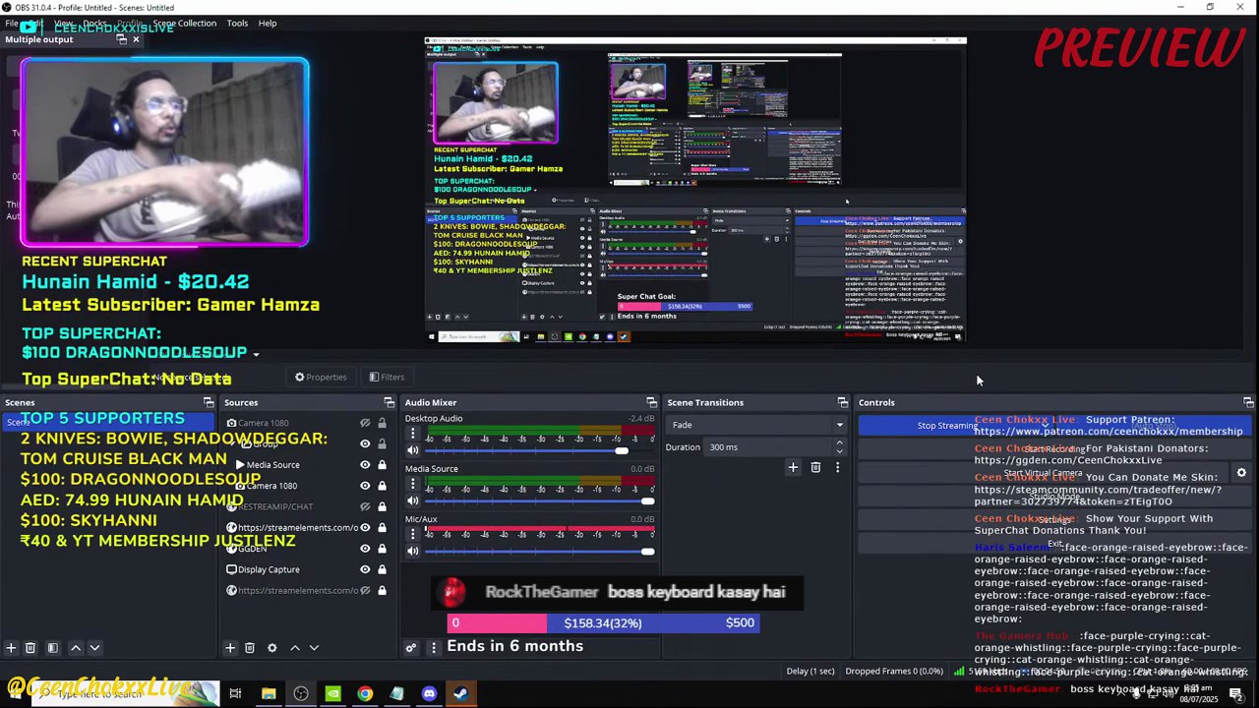1259x708 pixels.
Task: Hide the Media Source
Action: coord(365,465)
